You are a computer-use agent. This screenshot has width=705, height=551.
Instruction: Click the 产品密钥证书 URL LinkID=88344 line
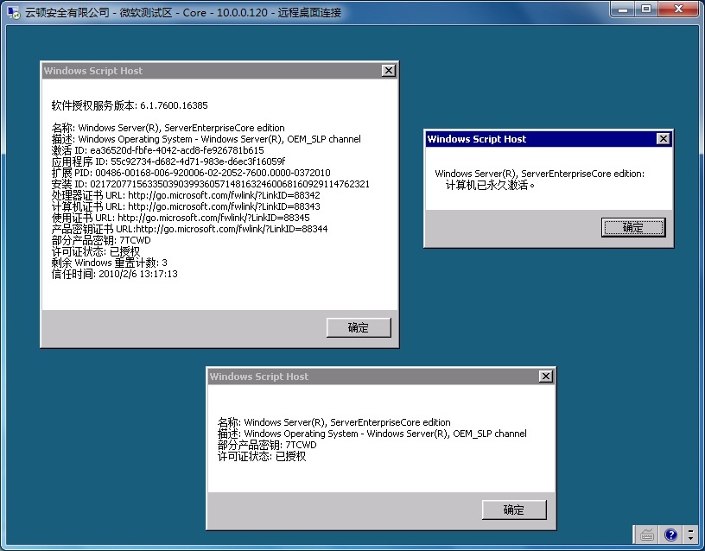coord(190,229)
